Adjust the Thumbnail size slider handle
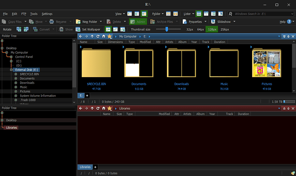 [167, 29]
